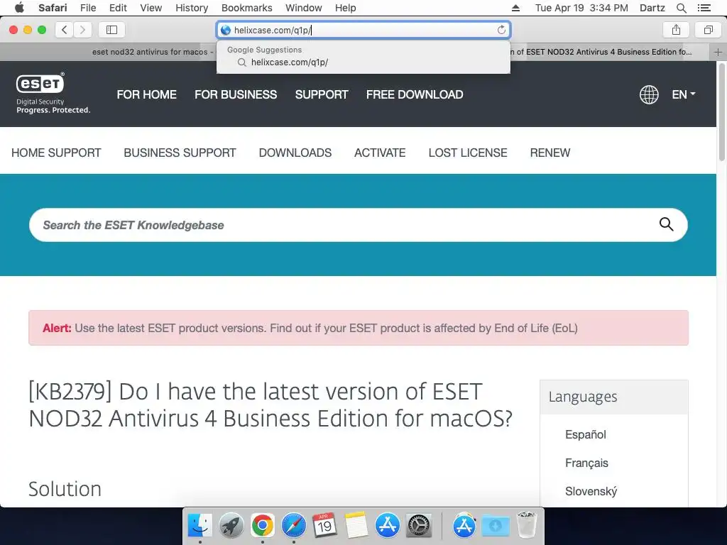727x545 pixels.
Task: Click the globe language icon
Action: point(649,94)
